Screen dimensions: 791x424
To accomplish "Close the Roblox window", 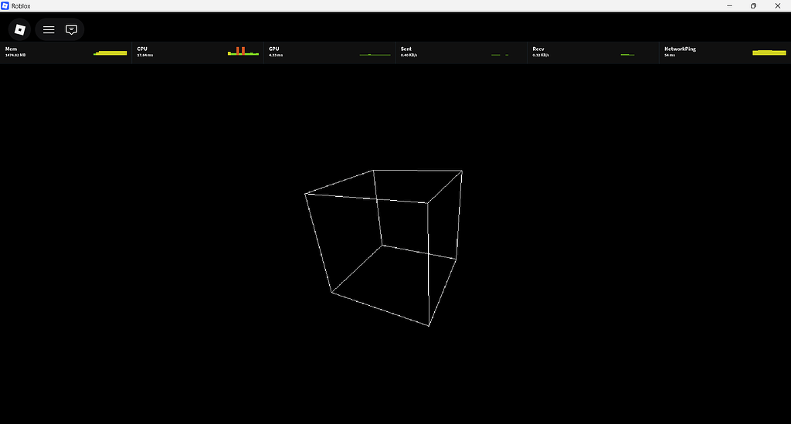I will tap(777, 6).
